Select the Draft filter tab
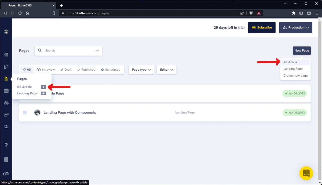 click(x=66, y=70)
